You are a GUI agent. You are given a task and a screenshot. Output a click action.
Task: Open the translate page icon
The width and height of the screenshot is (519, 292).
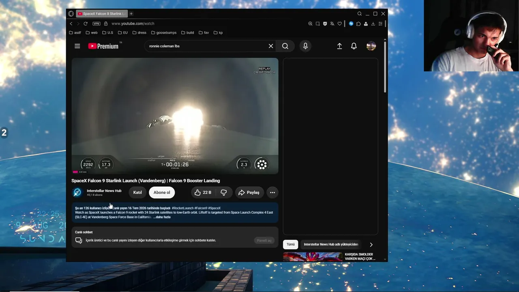coord(332,24)
